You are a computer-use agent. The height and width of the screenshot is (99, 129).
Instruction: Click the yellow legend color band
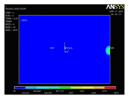[88, 88]
